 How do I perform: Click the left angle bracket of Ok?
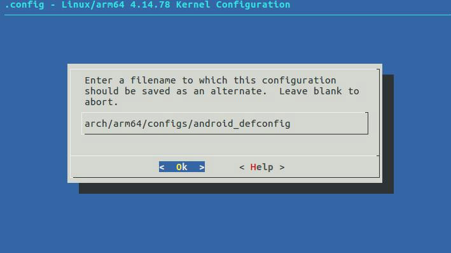coord(162,167)
